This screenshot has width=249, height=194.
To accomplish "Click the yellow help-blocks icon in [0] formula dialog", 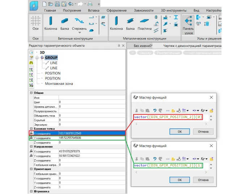I will (211, 110).
